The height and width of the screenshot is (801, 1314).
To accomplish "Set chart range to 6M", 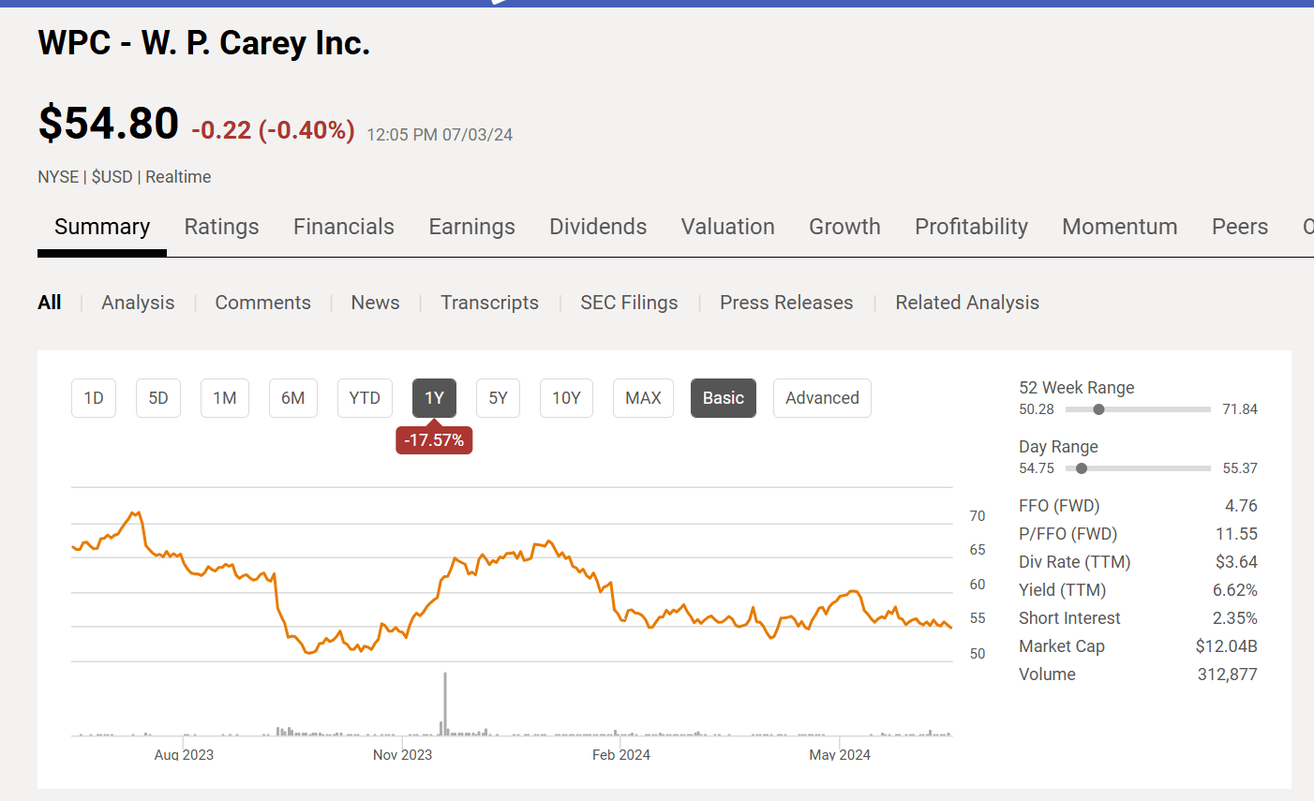I will [293, 398].
